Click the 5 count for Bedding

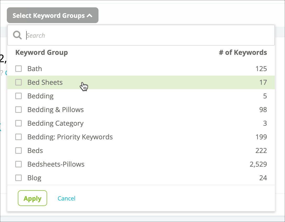coord(265,96)
